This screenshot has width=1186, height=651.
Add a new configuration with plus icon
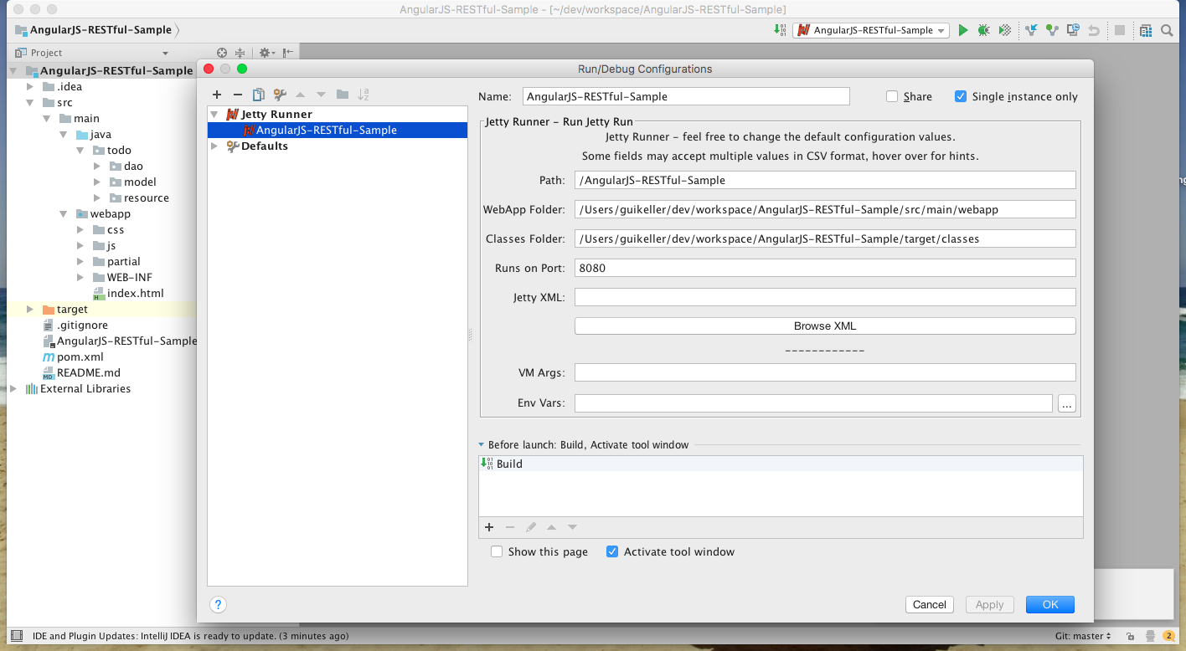(x=217, y=95)
